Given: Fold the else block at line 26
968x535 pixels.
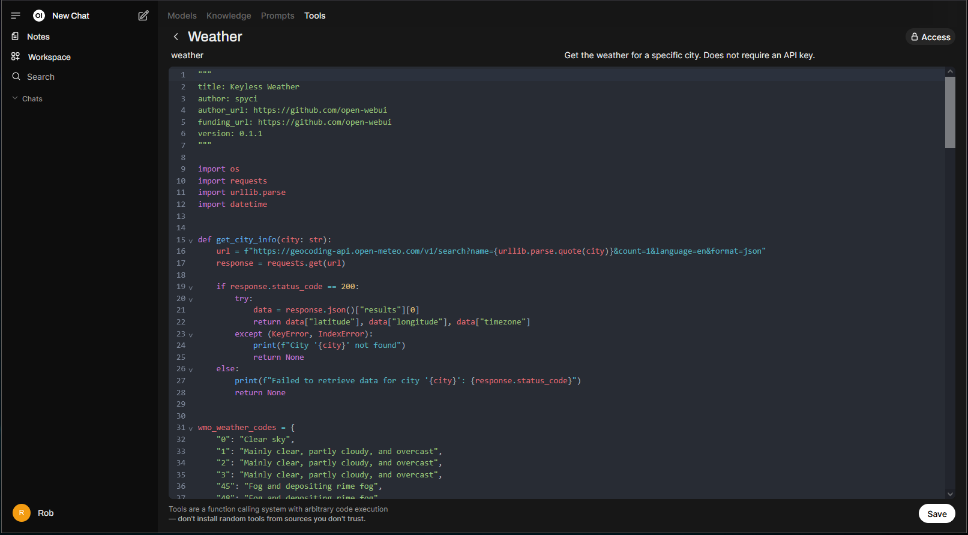Looking at the screenshot, I should point(191,369).
